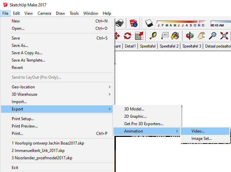The image size is (231, 172).
Task: Select the Pan hand tool
Action: (201, 36)
